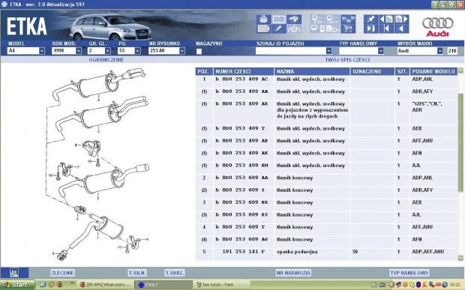Open the Wybór Marki Audi dropdown

pyautogui.click(x=439, y=51)
